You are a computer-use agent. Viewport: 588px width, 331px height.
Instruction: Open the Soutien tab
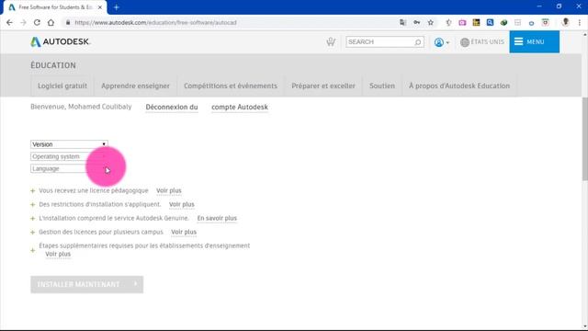[382, 86]
